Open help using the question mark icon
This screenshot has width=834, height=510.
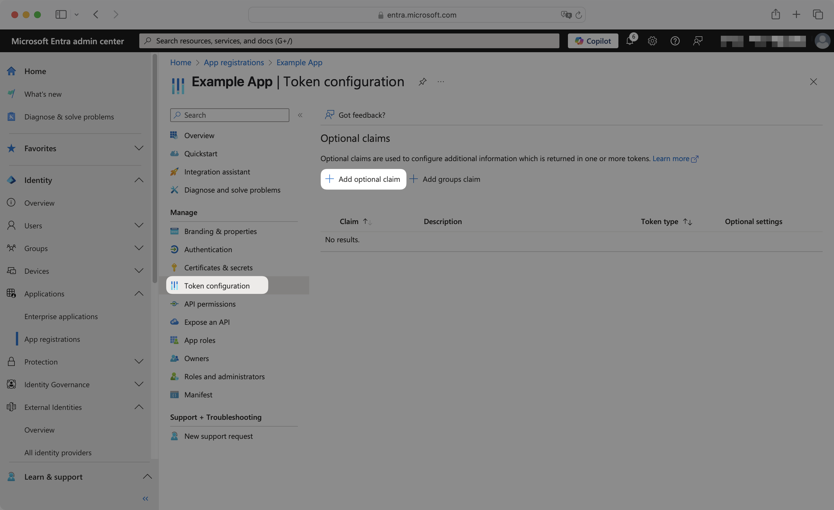pos(675,41)
